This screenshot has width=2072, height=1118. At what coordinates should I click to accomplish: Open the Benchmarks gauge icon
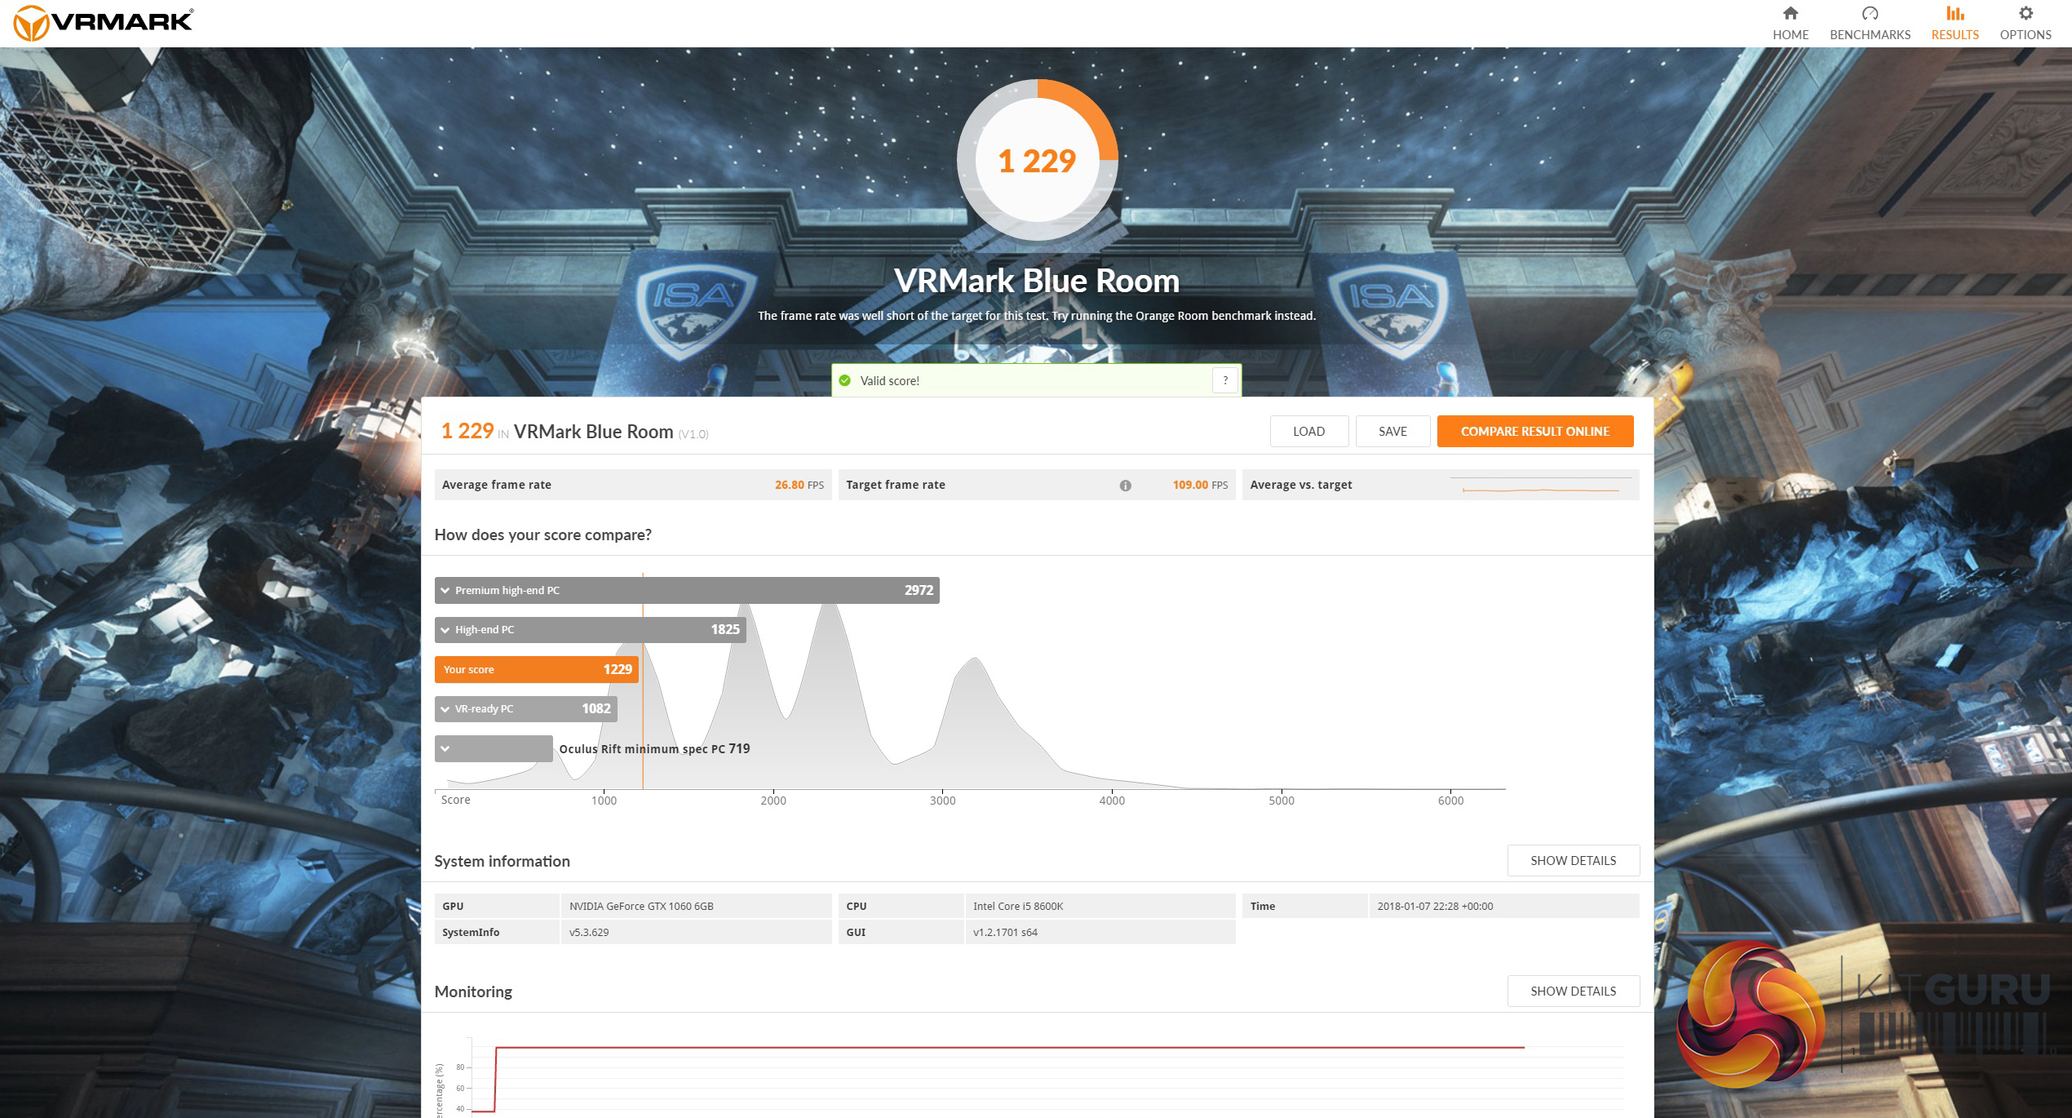[x=1870, y=14]
